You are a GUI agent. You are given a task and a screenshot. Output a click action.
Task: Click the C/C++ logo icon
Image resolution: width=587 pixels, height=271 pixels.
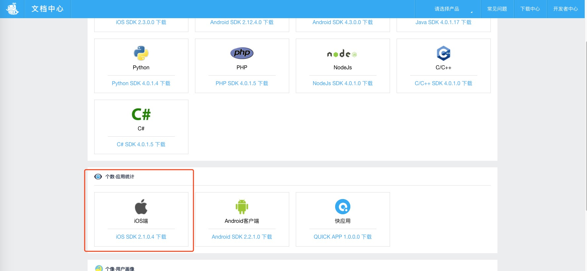pyautogui.click(x=444, y=53)
